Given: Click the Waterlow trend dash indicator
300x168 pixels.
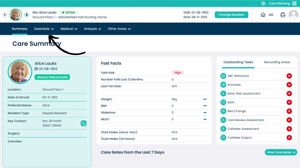Looking at the screenshot, I should (x=205, y=113).
